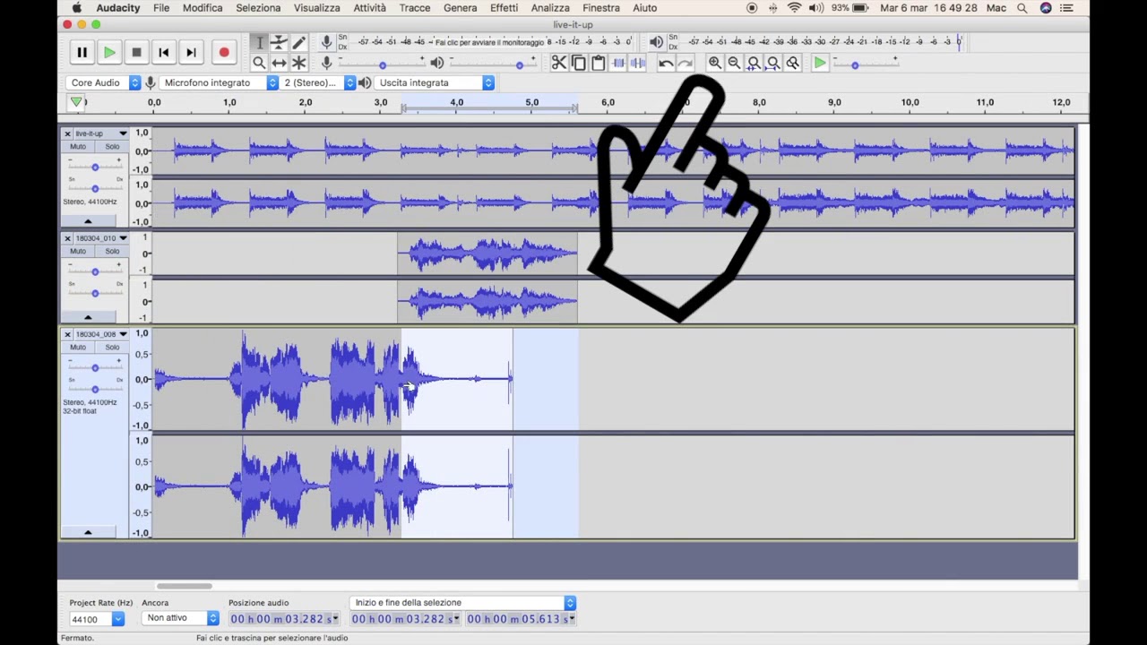Open the Genera menu
1147x645 pixels.
click(x=460, y=8)
